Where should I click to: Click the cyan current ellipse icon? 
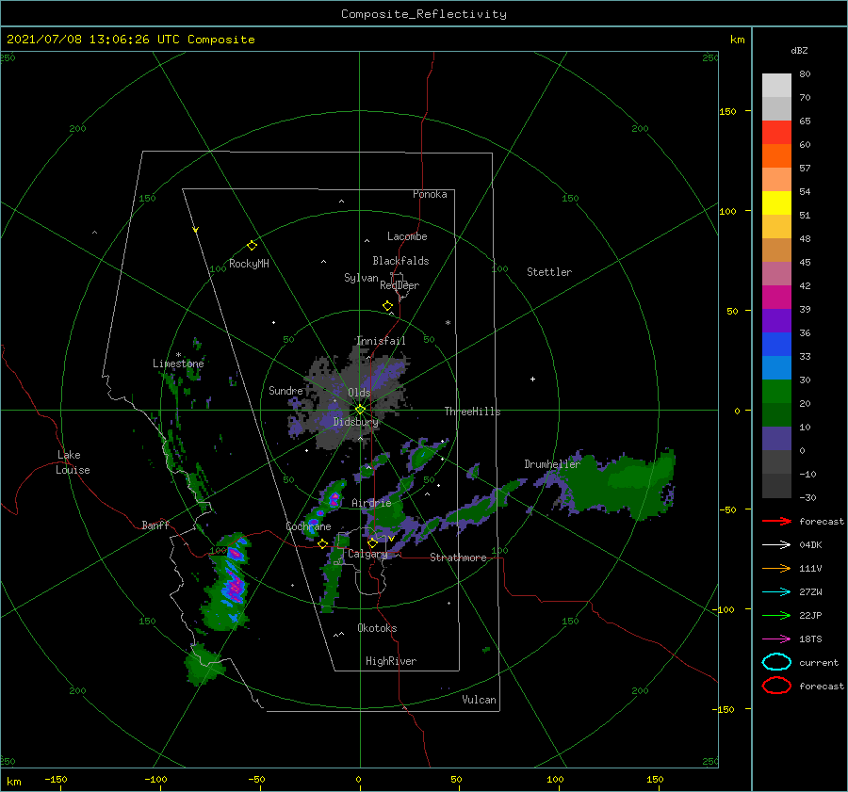(x=776, y=662)
